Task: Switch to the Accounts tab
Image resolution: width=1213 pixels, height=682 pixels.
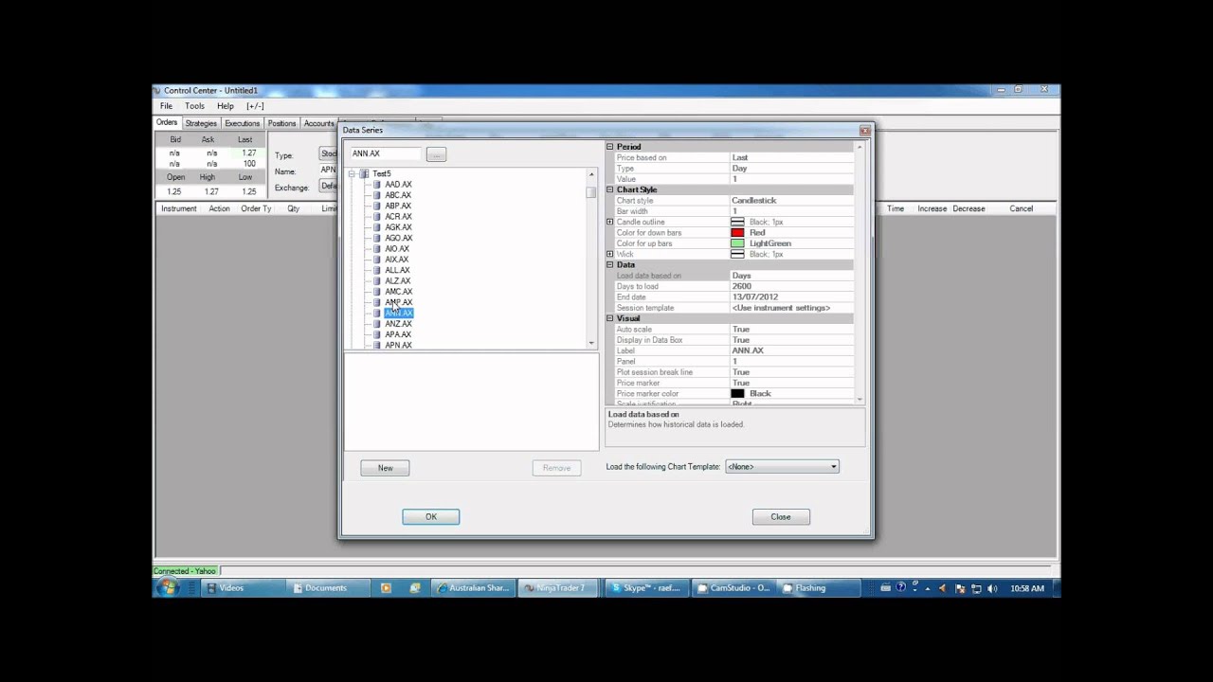Action: click(318, 123)
